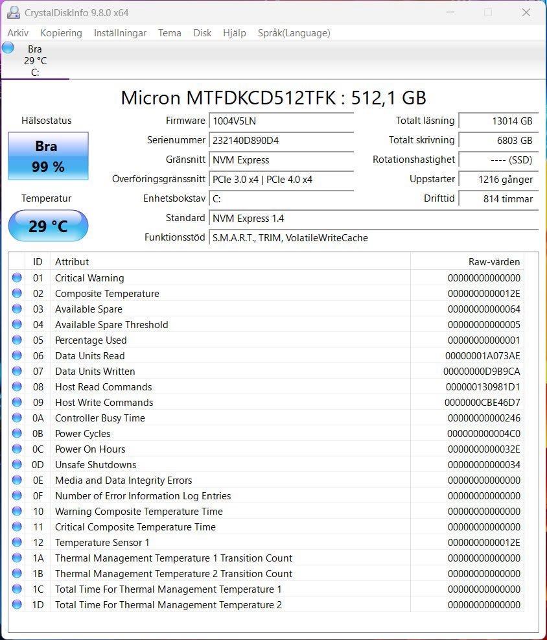Image resolution: width=547 pixels, height=640 pixels.
Task: Open the Hjälp menu
Action: [x=234, y=33]
